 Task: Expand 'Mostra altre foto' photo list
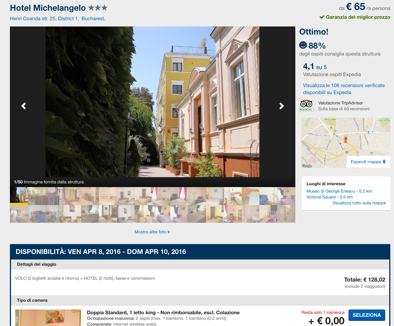coord(152,232)
